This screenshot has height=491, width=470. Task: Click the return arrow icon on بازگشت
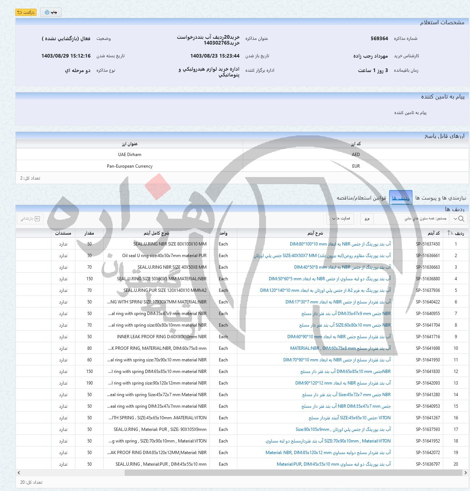(20, 12)
